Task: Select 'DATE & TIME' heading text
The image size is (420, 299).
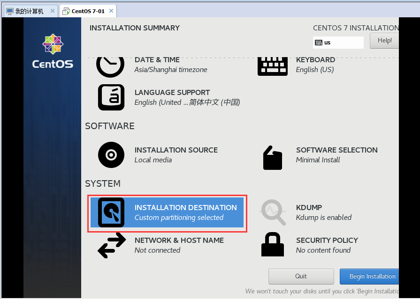Action: (x=157, y=59)
